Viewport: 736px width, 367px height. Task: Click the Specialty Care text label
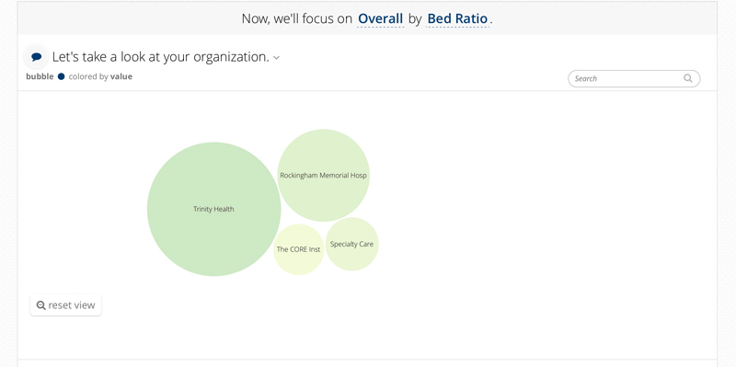pos(352,244)
